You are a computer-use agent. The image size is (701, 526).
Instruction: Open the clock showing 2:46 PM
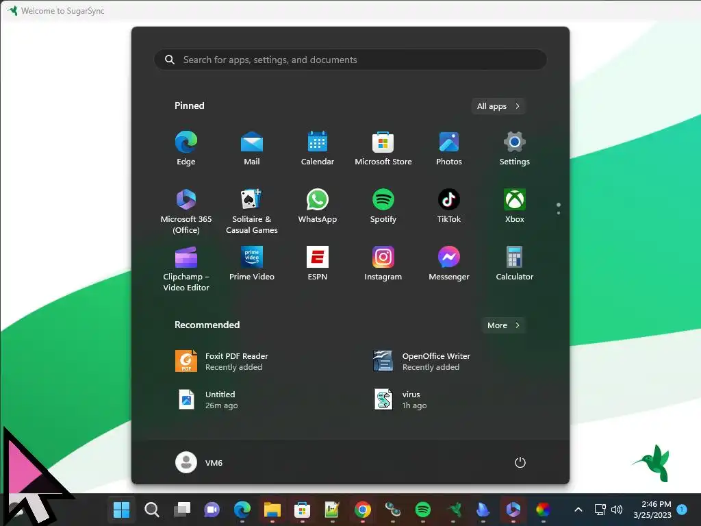pos(652,510)
